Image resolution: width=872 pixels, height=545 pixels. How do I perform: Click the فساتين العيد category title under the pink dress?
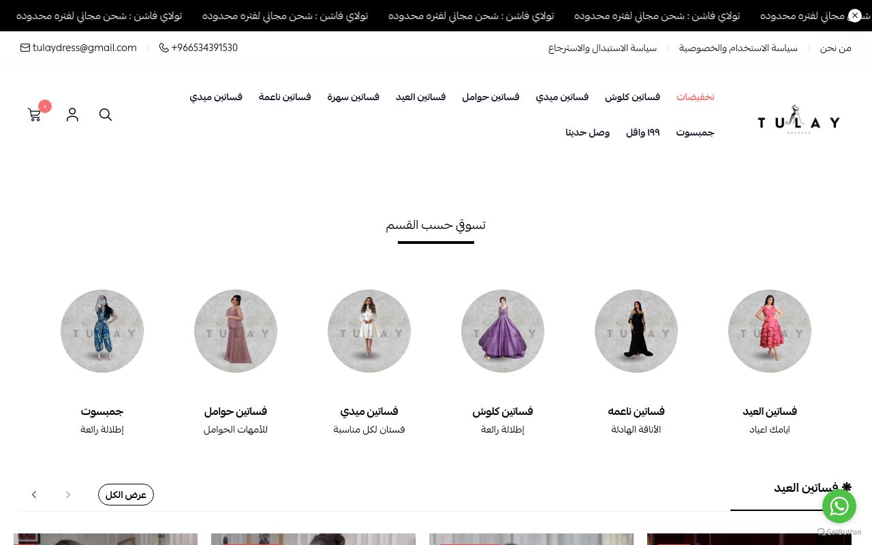click(770, 411)
